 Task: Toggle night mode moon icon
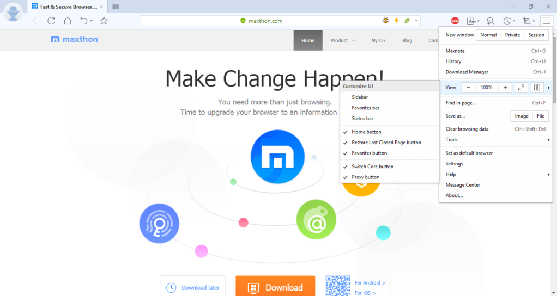[x=507, y=21]
